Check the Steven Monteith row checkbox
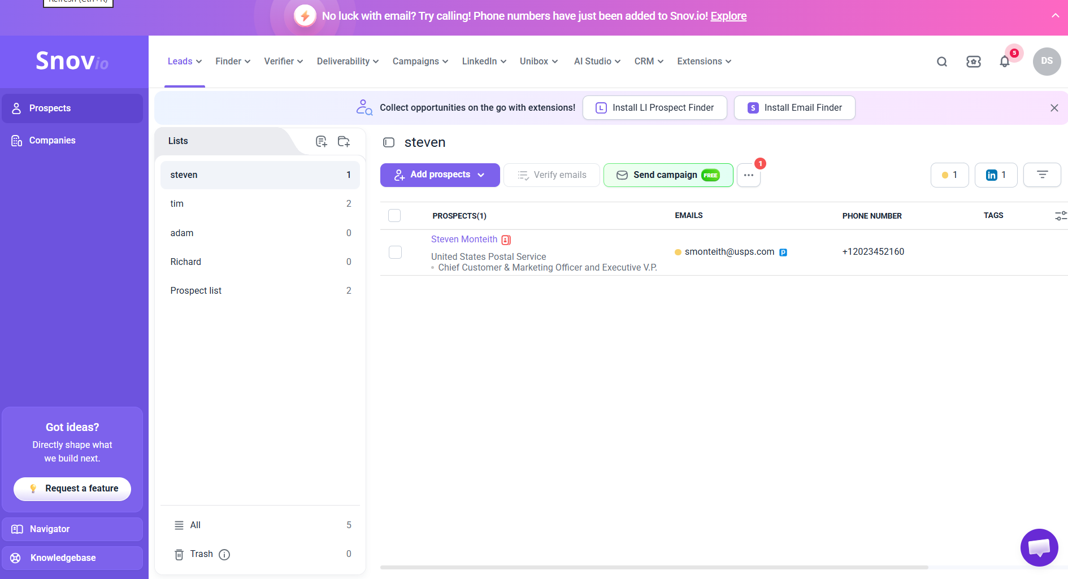This screenshot has width=1068, height=579. pyautogui.click(x=395, y=252)
